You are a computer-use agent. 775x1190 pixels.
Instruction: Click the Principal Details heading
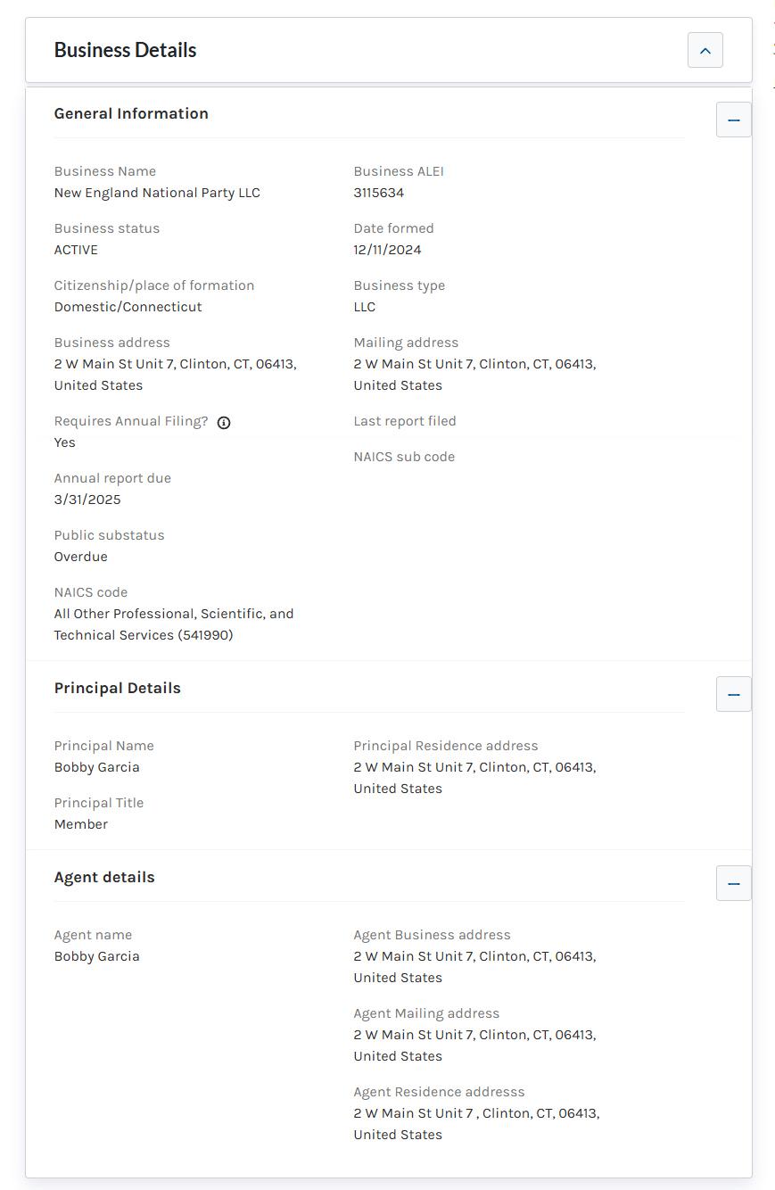coord(117,688)
